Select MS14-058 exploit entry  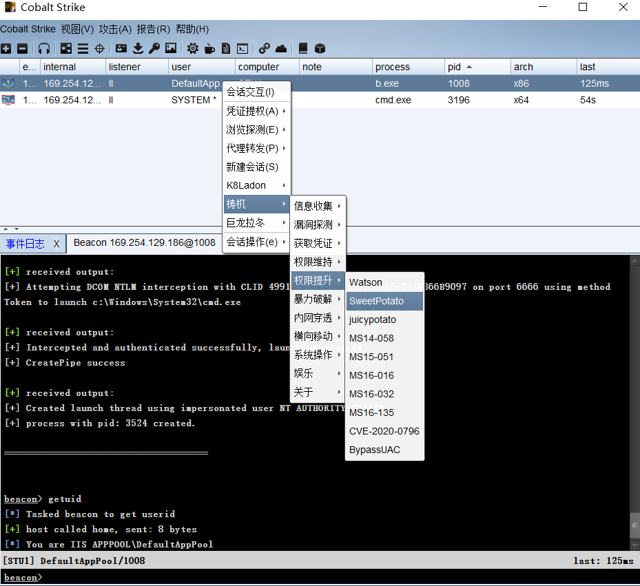(x=384, y=338)
